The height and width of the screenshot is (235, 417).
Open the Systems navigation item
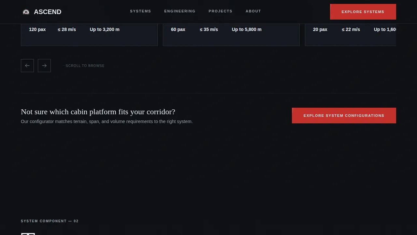[x=140, y=11]
